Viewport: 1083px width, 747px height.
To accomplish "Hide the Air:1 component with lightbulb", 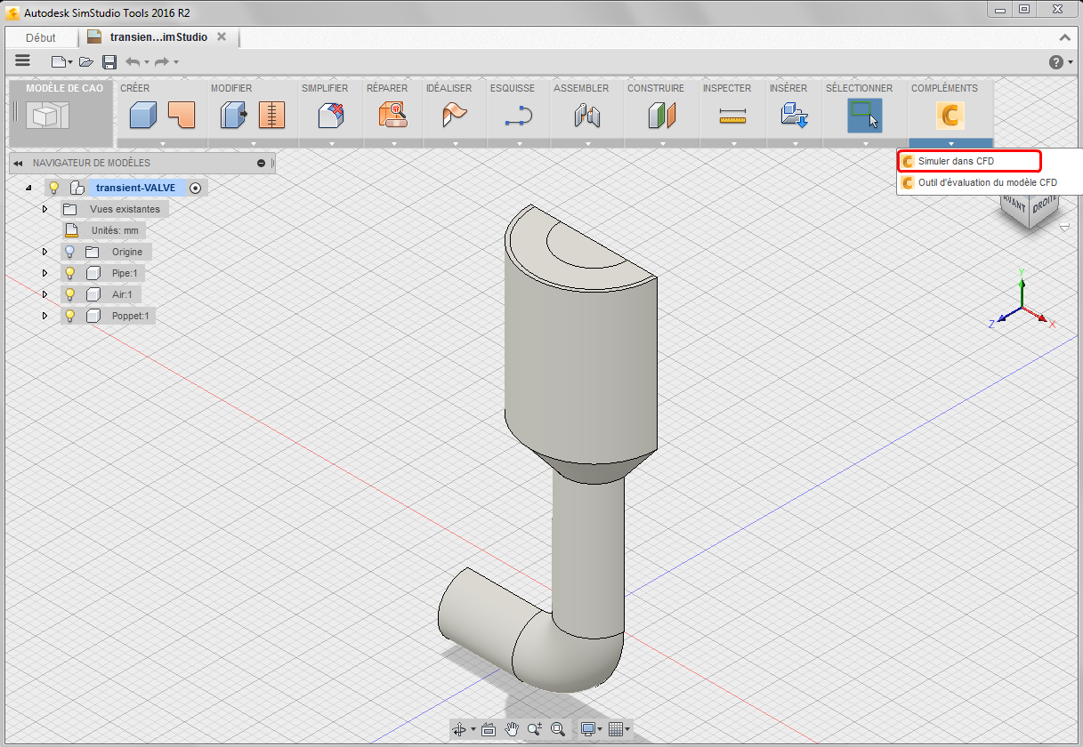I will [69, 294].
